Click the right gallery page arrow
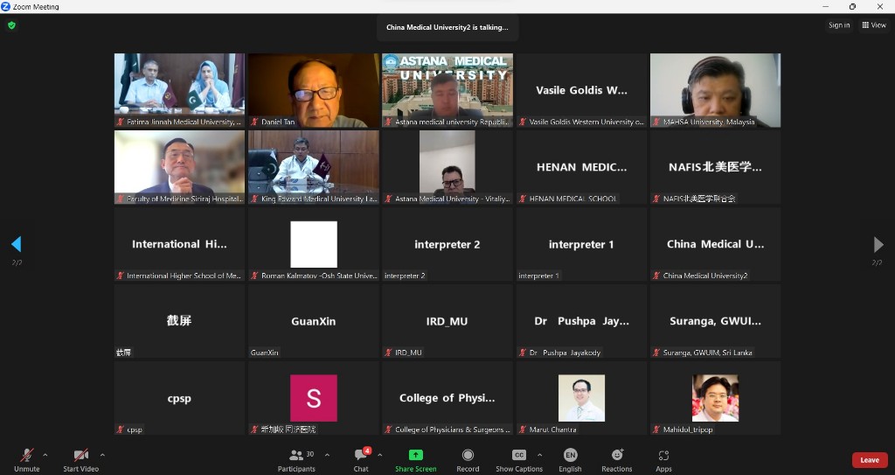This screenshot has width=895, height=475. (878, 245)
